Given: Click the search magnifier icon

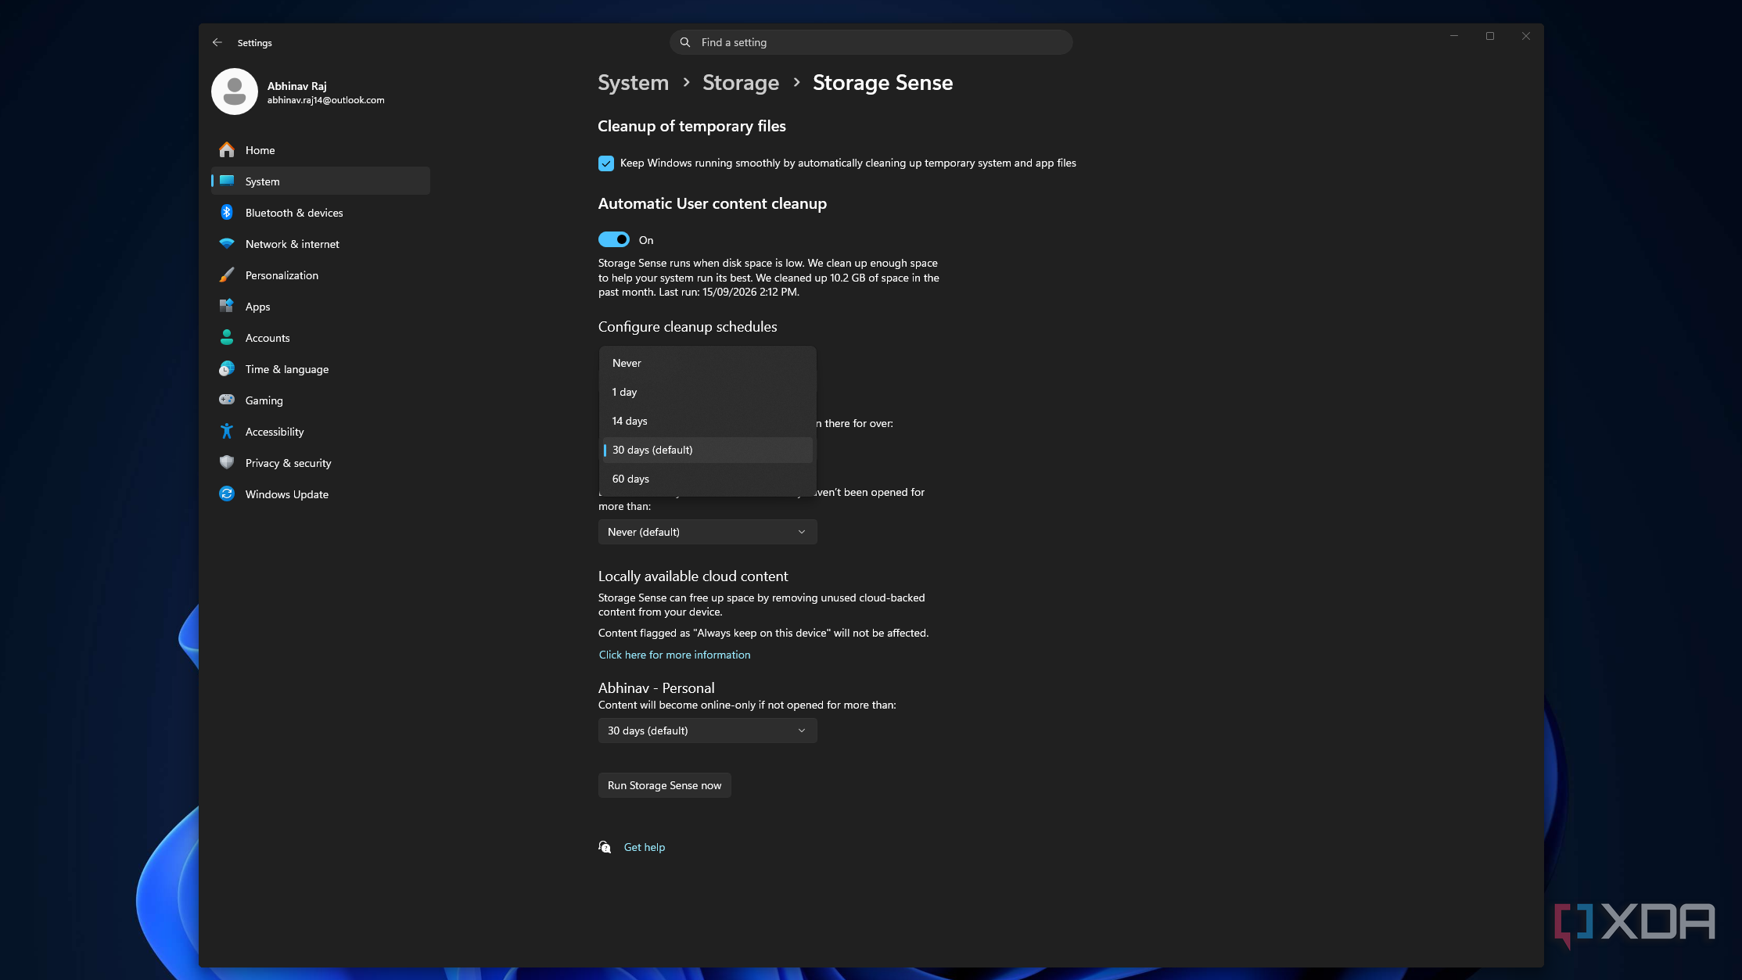Looking at the screenshot, I should pyautogui.click(x=685, y=42).
